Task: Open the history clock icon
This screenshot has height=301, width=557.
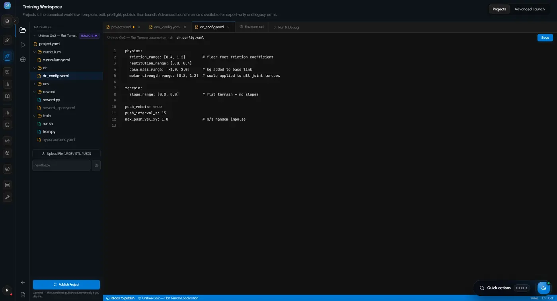Action: coord(7,72)
